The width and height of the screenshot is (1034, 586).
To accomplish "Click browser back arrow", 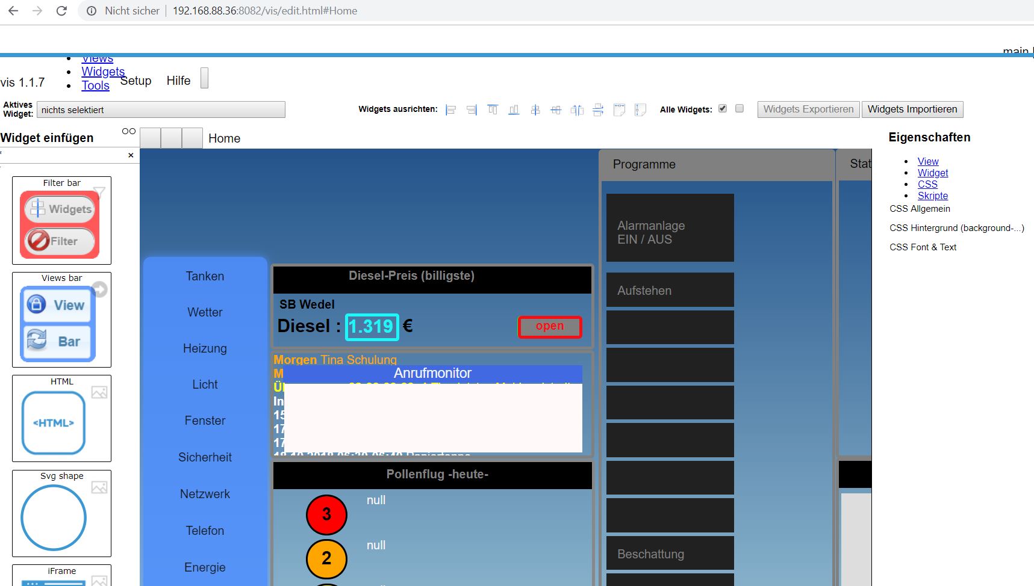I will [13, 11].
